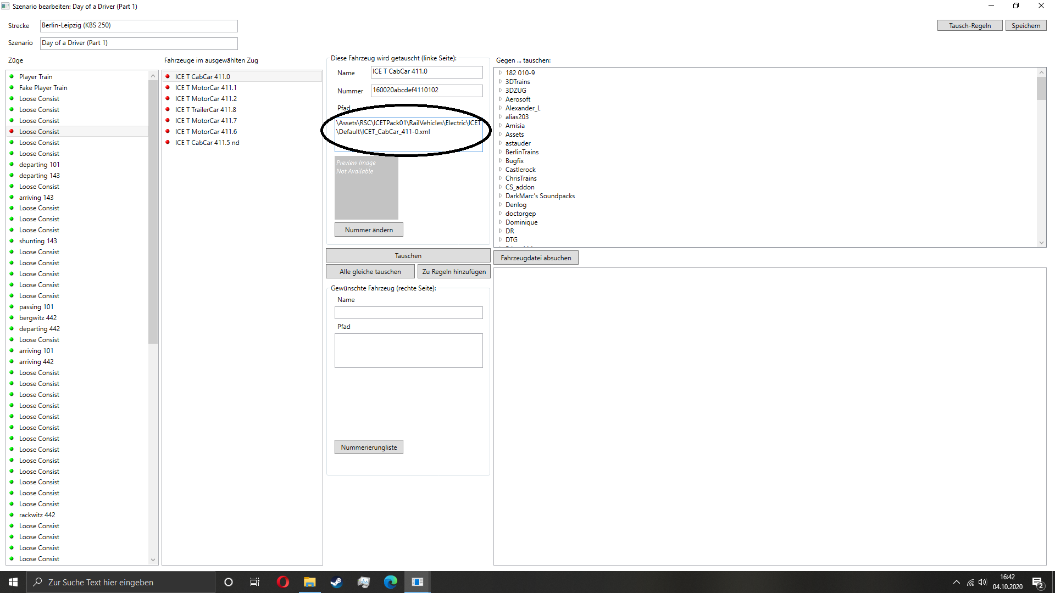Select the Player Train entry
The image size is (1055, 593).
point(36,77)
